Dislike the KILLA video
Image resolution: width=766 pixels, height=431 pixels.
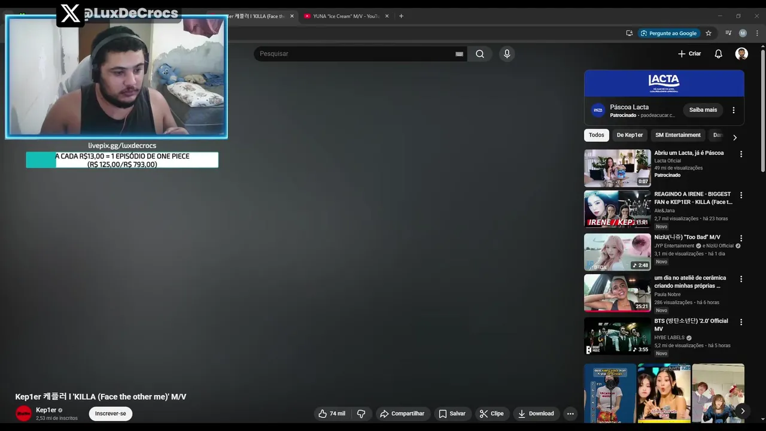[361, 414]
